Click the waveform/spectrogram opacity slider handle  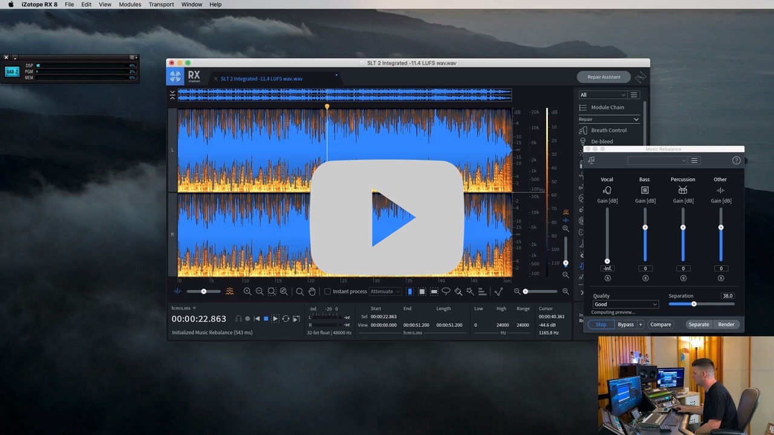(204, 291)
